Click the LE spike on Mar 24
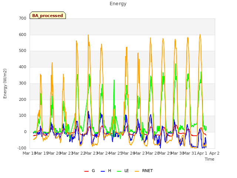This screenshot has width=237, height=178. tap(114, 80)
